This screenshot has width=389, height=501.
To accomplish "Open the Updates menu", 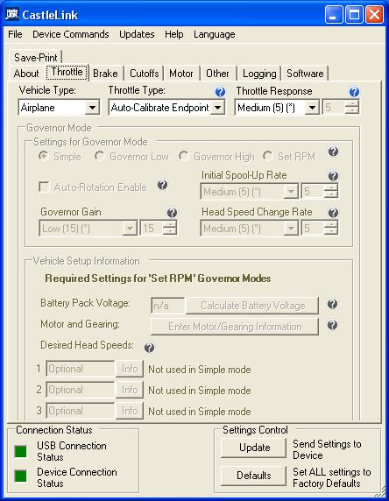I will tap(137, 34).
